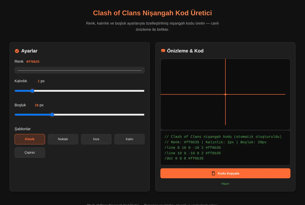Click the code line '/line 0 10 0 -10 2 #ff6b35'
Viewport: 305px width, 205px height.
tap(193, 148)
